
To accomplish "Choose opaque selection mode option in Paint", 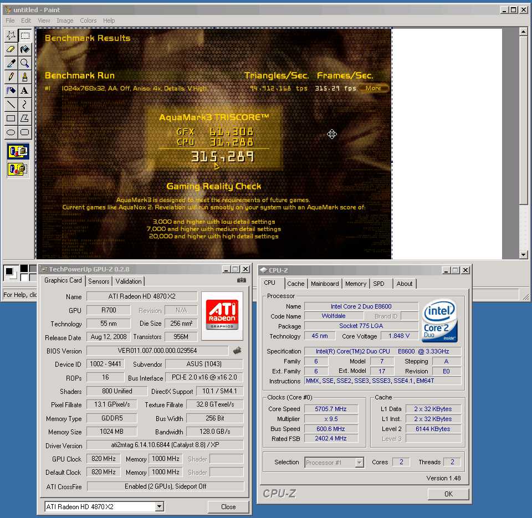I will 18,151.
